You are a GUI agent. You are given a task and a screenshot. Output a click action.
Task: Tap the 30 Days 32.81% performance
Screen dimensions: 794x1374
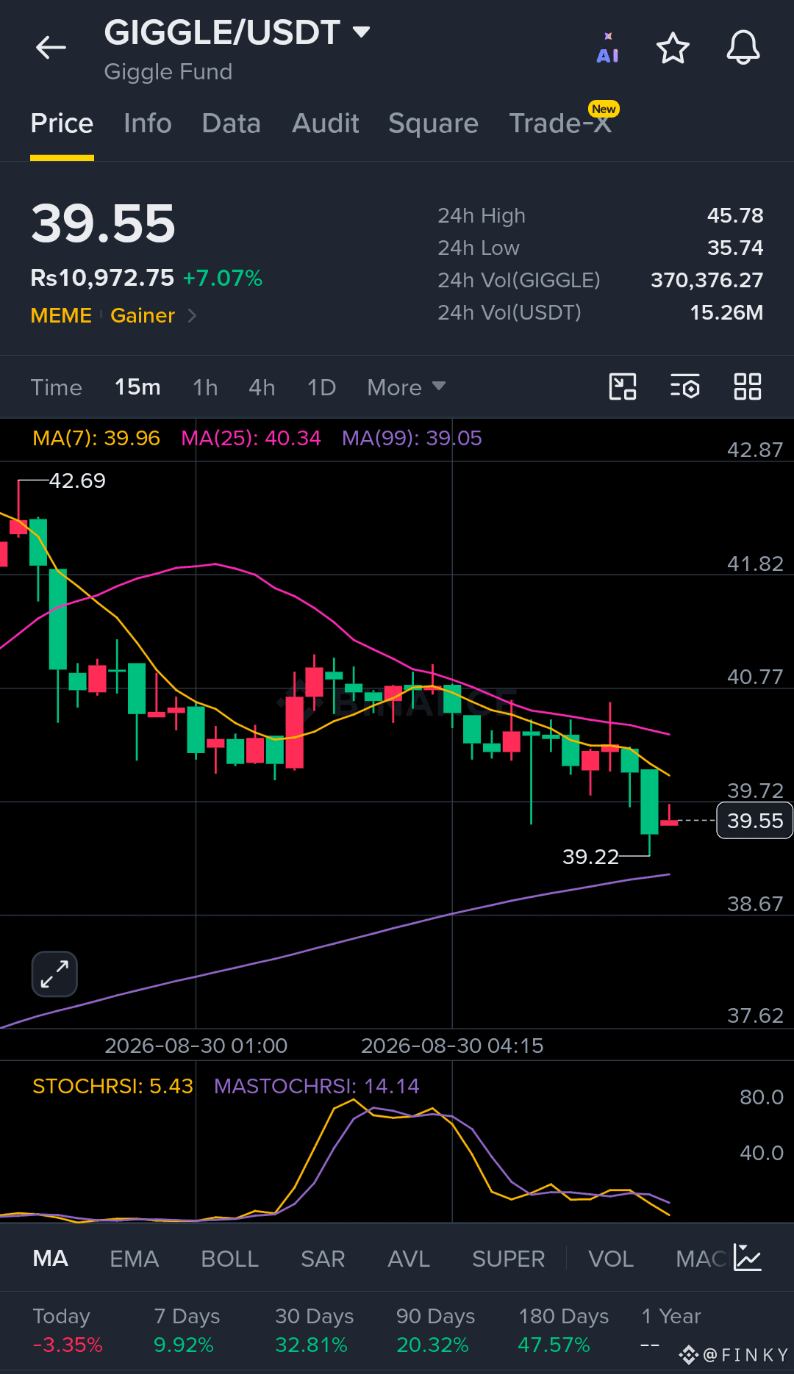tap(315, 1330)
